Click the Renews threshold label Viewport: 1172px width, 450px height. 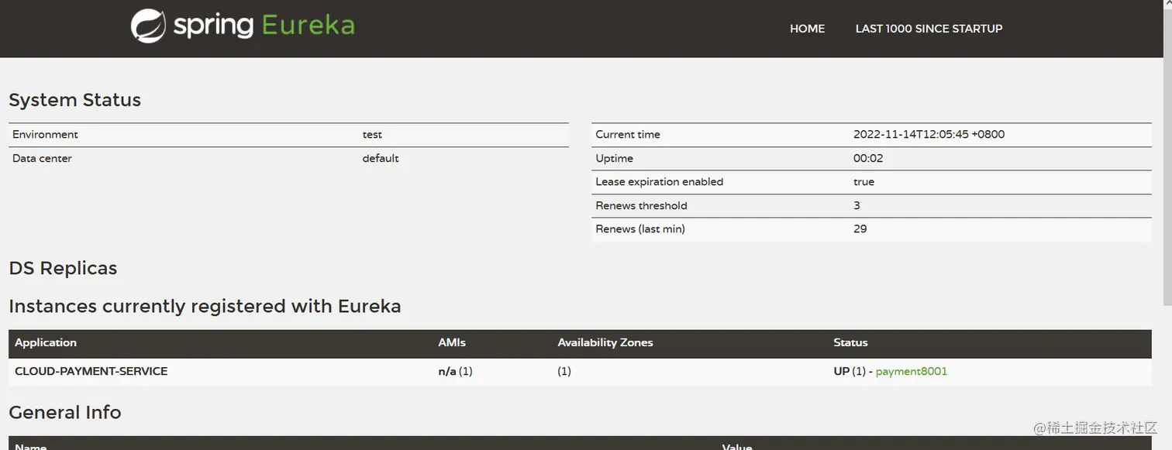tap(641, 205)
